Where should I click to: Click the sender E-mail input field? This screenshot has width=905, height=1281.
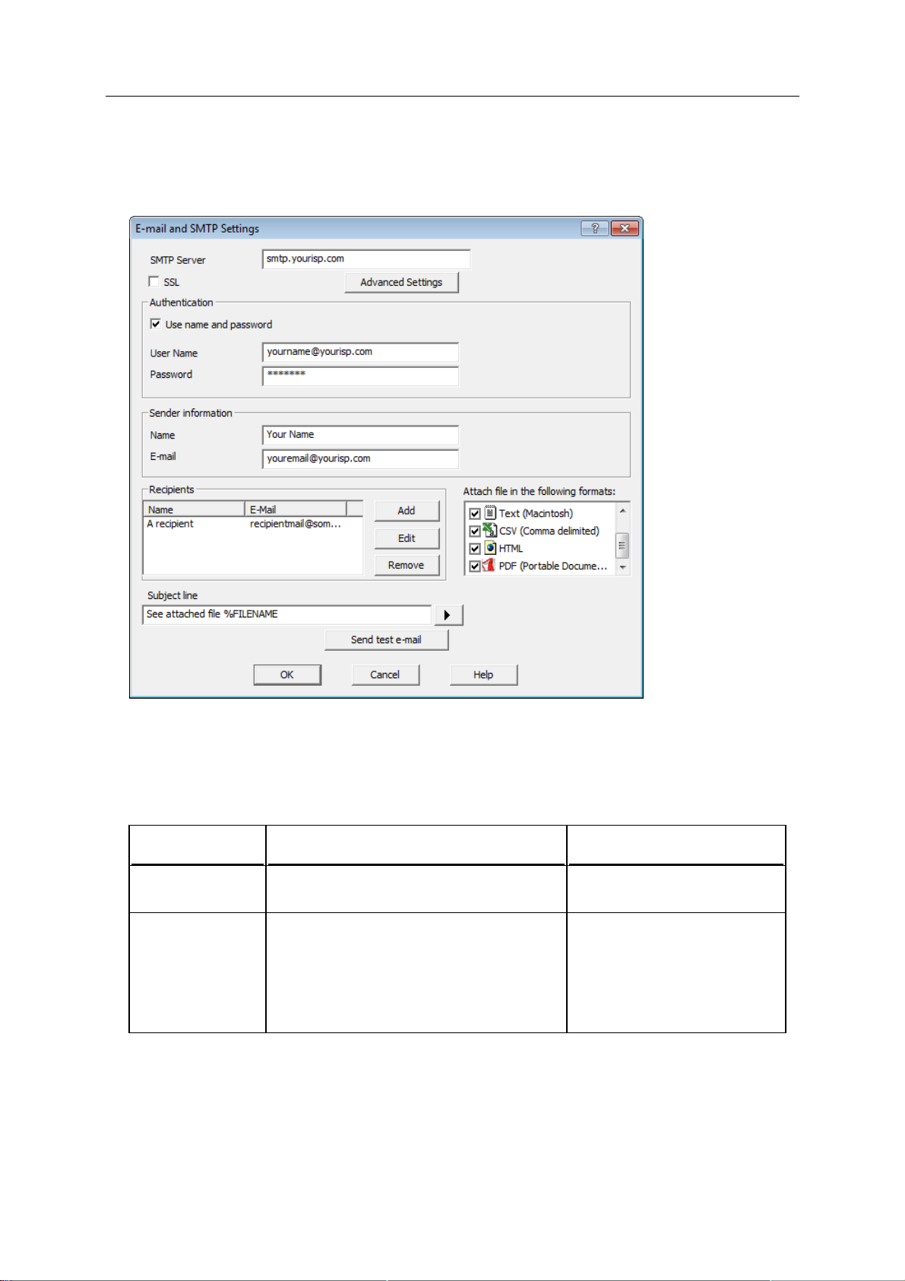360,459
